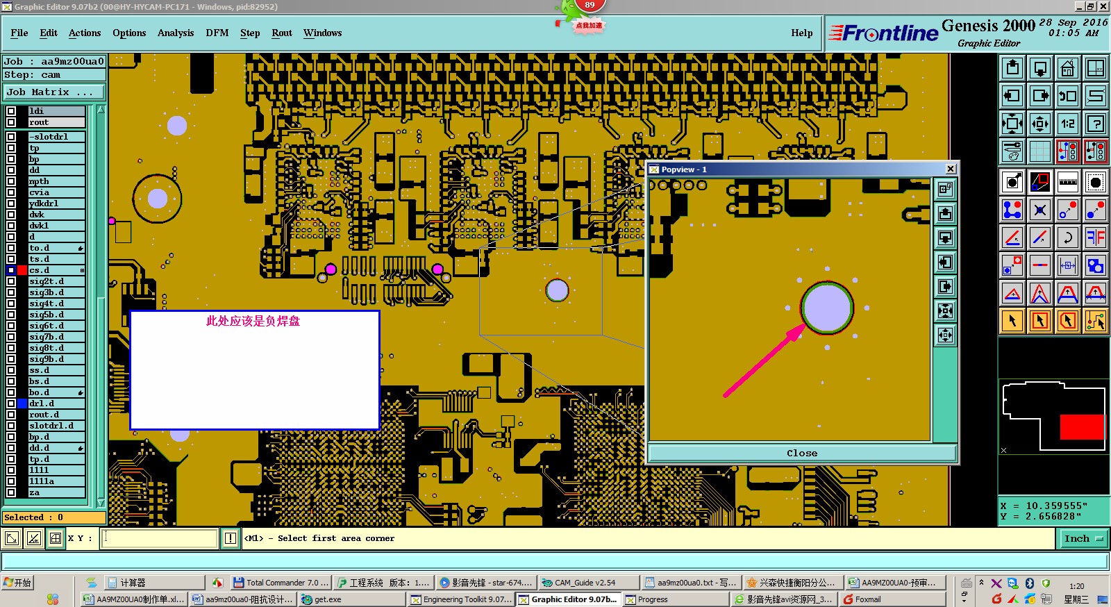Select the ruler measurement tool icon

pos(1068,183)
